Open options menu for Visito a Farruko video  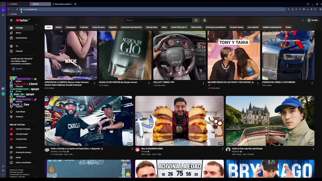tap(132, 149)
